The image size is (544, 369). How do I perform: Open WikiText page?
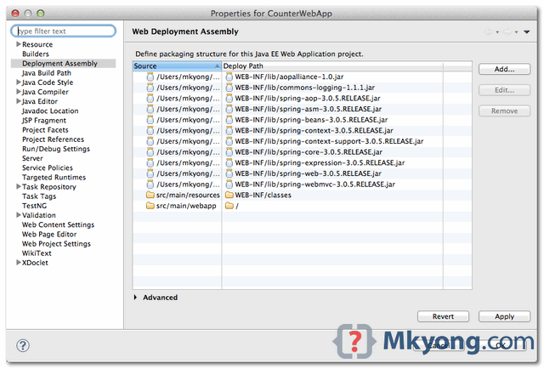[37, 253]
